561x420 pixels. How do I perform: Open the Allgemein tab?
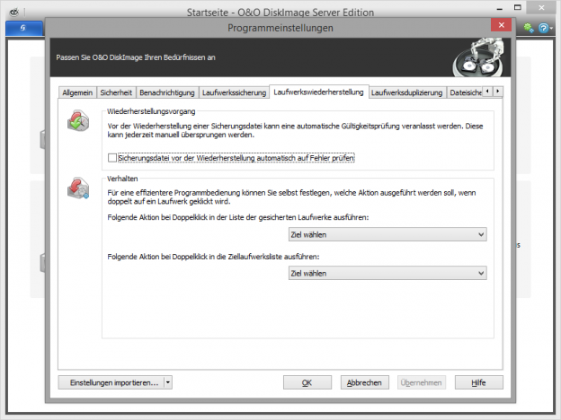77,92
